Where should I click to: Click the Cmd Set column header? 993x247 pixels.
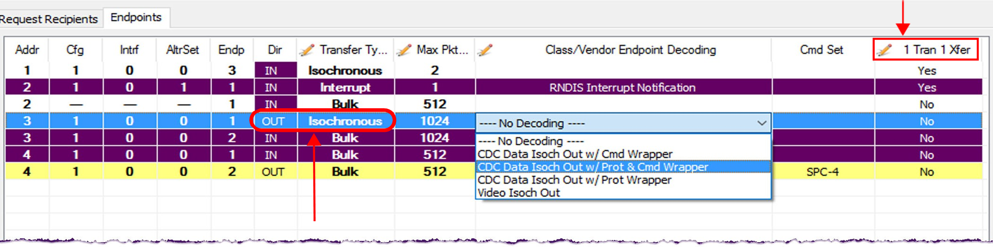tap(822, 50)
